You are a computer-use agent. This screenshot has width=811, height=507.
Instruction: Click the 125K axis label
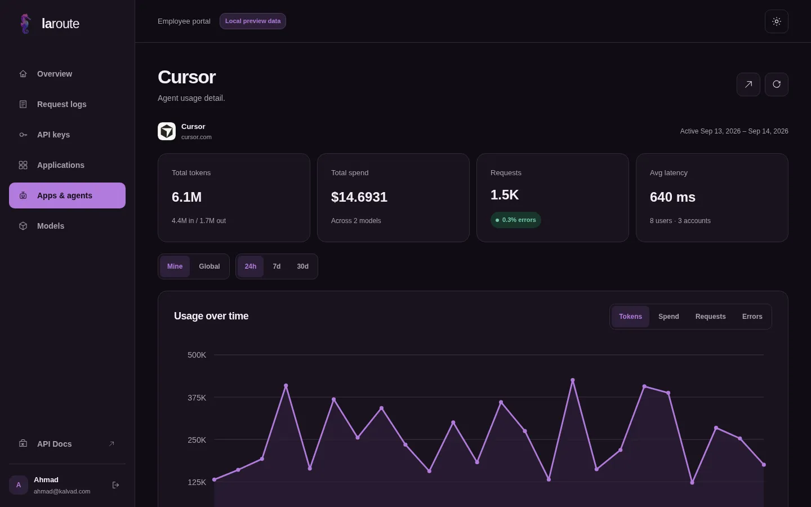(x=197, y=482)
